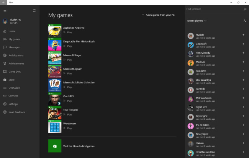Open Microsoft Solitaire Collection title
Image resolution: width=249 pixels, height=158 pixels.
(x=79, y=83)
